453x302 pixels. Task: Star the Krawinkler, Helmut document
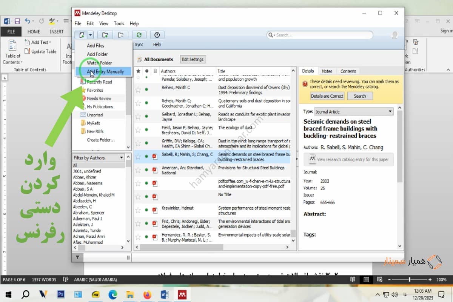click(x=138, y=210)
